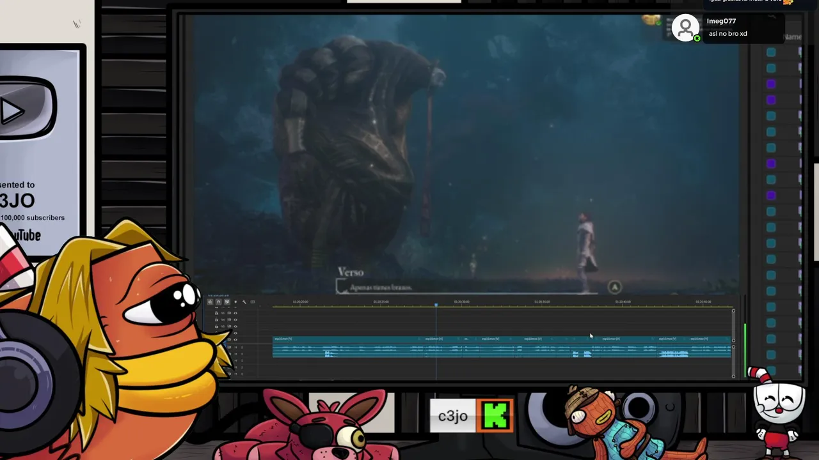The image size is (819, 460).
Task: Hide the exp10.mov video track eye icon
Action: [235, 340]
